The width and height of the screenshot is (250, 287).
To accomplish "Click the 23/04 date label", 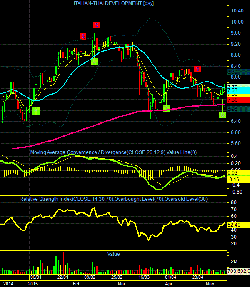I will pyautogui.click(x=197, y=277).
